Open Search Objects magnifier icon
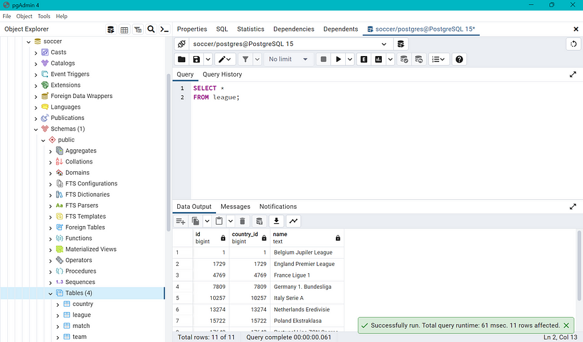Screen dimensions: 583x342 (151, 29)
